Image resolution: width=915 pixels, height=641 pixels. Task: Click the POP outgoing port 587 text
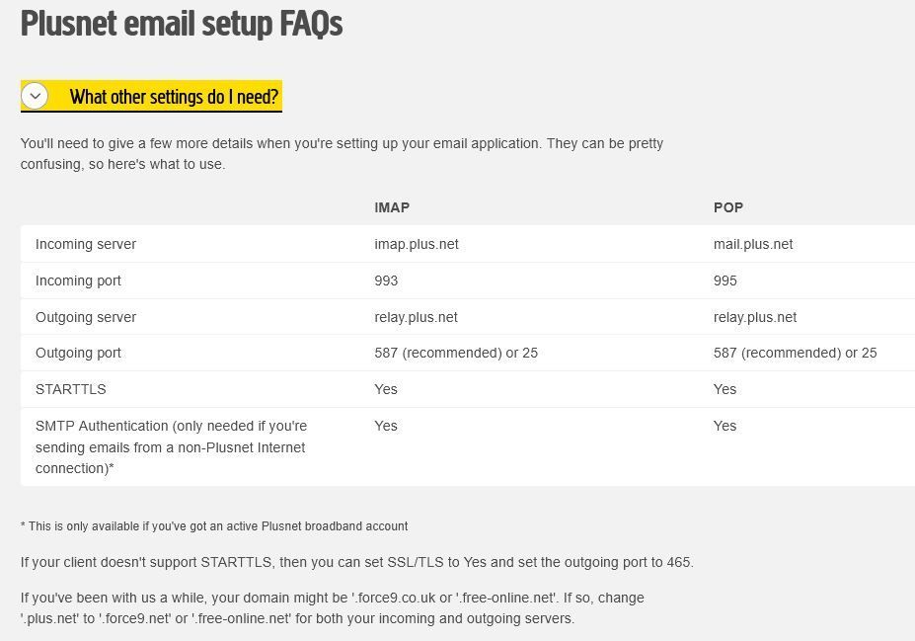point(795,353)
